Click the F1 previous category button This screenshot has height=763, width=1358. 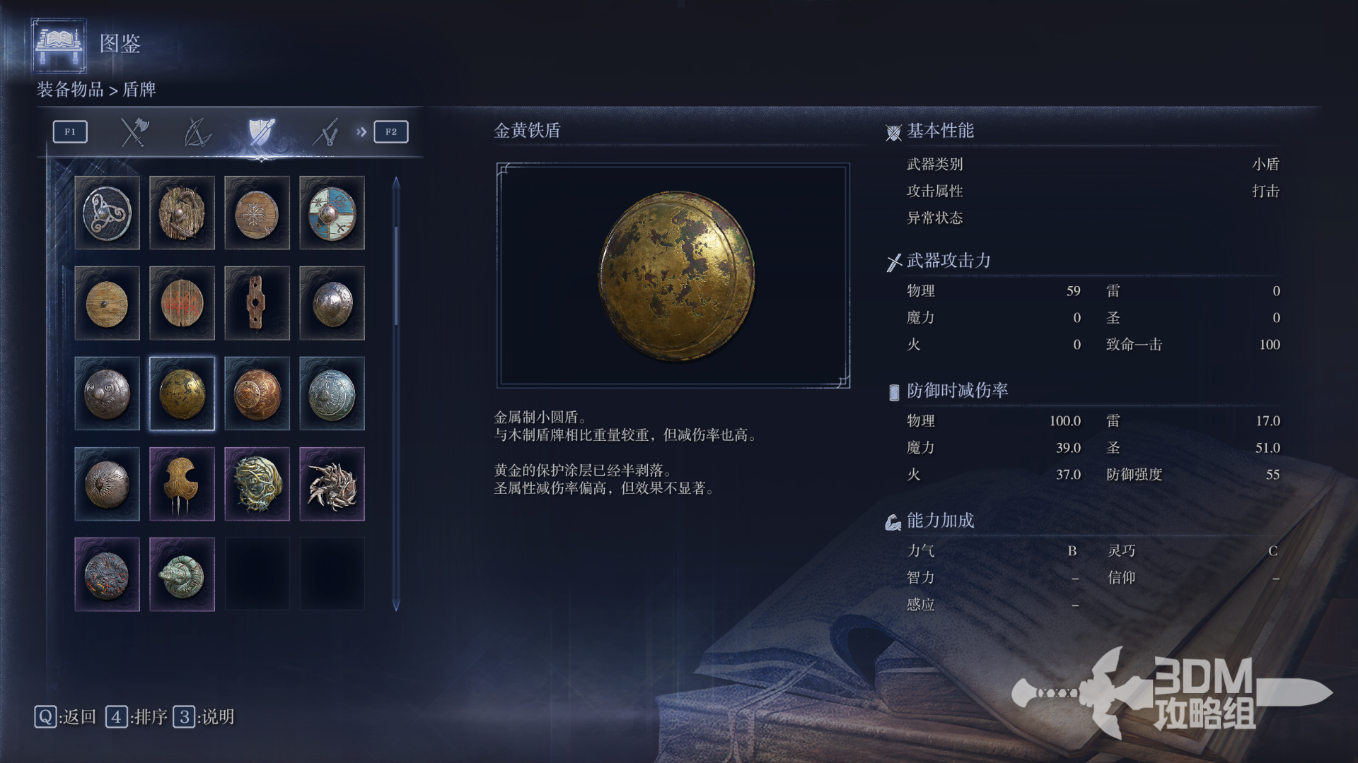(70, 132)
